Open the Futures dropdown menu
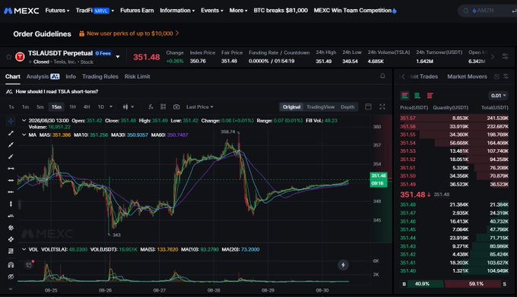This screenshot has height=297, width=517. click(57, 11)
